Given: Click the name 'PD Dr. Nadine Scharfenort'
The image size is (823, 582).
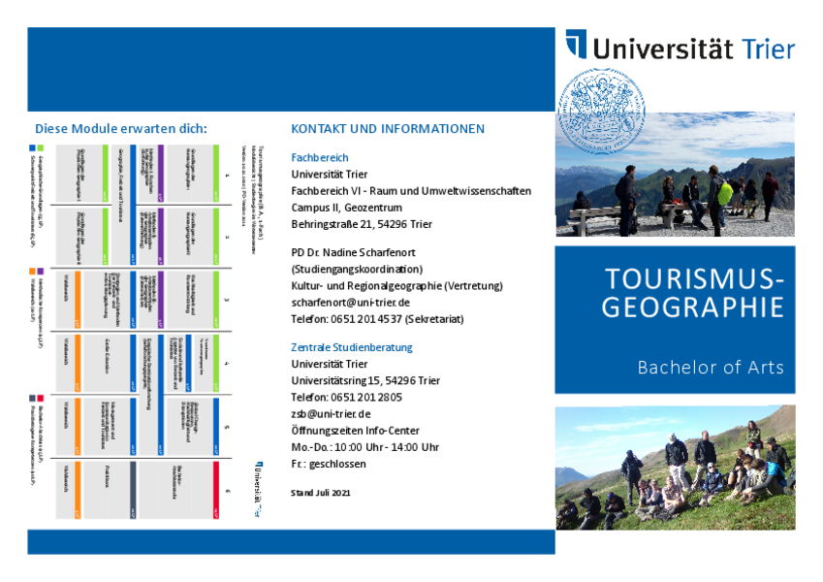Looking at the screenshot, I should [353, 252].
